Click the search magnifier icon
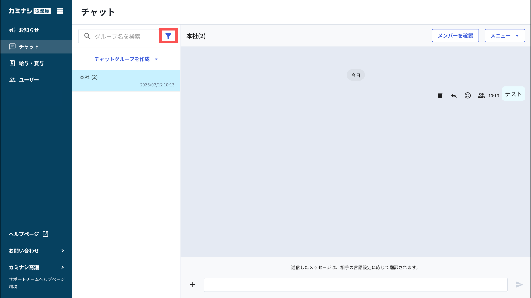Viewport: 531px width, 298px height. point(87,36)
